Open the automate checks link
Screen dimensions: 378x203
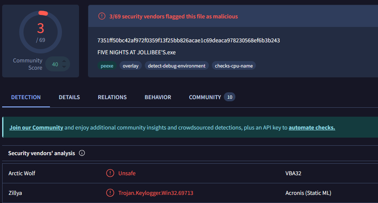[312, 127]
